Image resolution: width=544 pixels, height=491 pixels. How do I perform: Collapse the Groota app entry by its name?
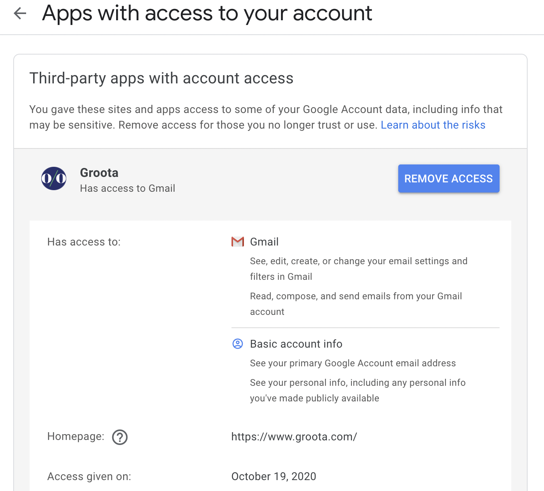[x=99, y=173]
